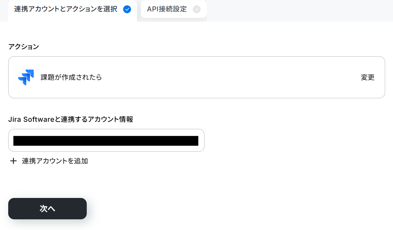Image resolution: width=393 pixels, height=230 pixels.
Task: Click the Jira Softwareと連携するアカウント情報 label
Action: coord(71,119)
